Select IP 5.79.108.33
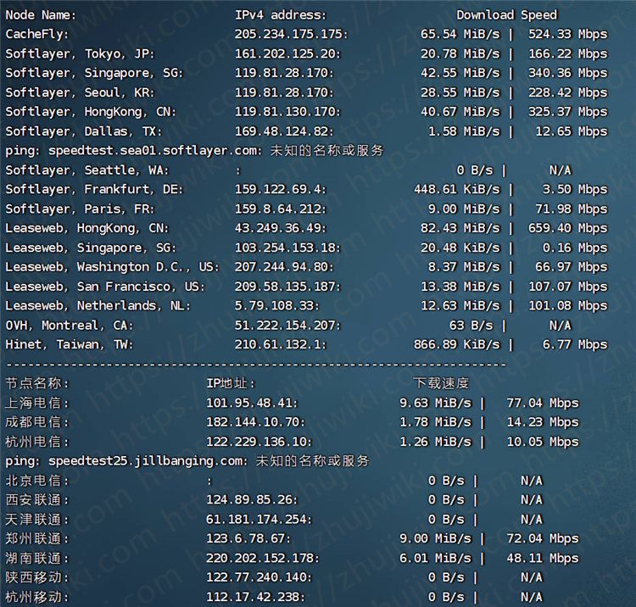Screen dimensions: 636x607 pos(276,306)
